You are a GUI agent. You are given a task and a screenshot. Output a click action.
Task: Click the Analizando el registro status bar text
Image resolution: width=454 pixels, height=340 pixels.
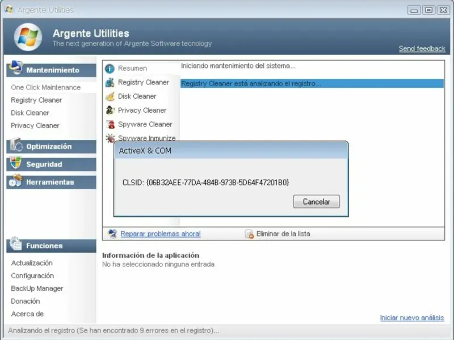(x=113, y=330)
